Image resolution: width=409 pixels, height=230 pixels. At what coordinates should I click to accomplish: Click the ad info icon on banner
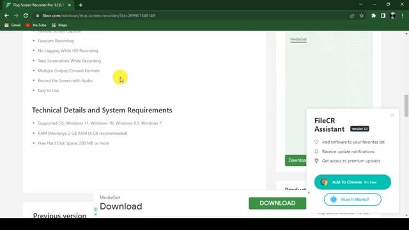click(x=95, y=210)
